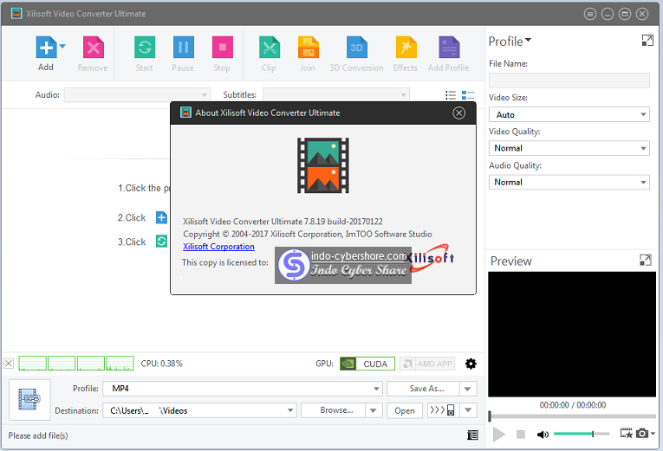Open the Subtitles dropdown
The image size is (663, 451).
point(335,95)
